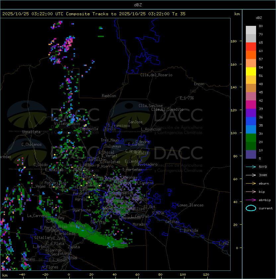The height and width of the screenshot is (279, 276).
Task: Click the magenta eb+bip arrow legend icon
Action: [251, 200]
